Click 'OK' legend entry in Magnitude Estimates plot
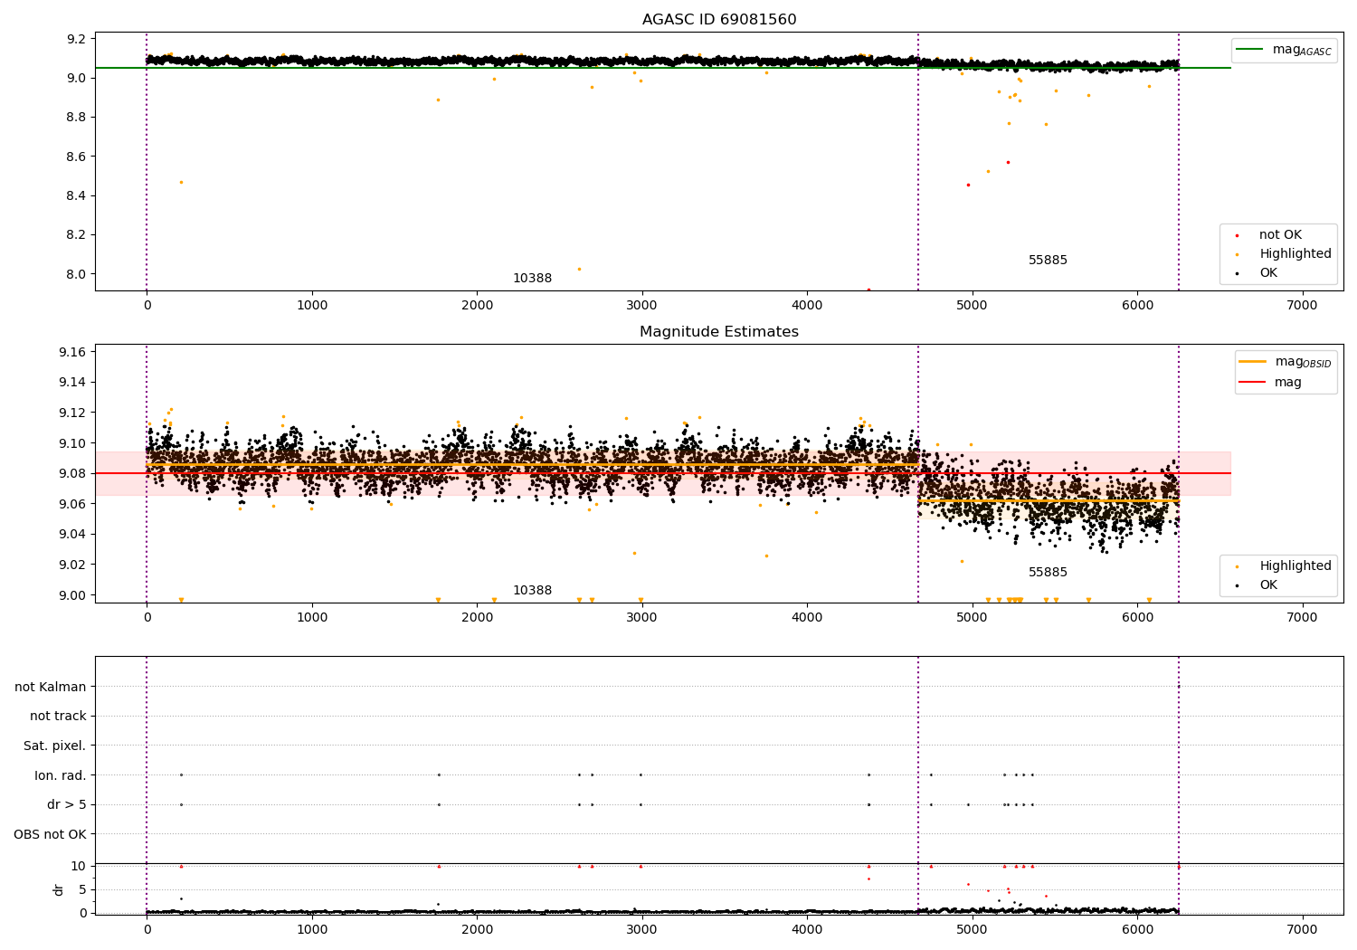 (x=1268, y=585)
